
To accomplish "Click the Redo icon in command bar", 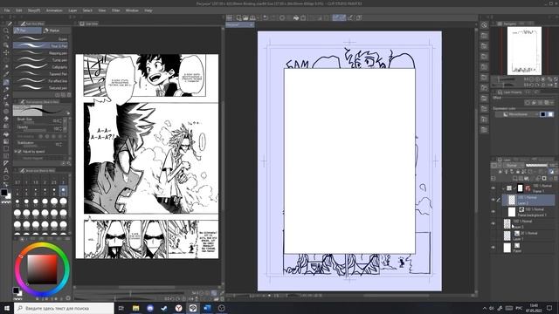I will (x=273, y=17).
